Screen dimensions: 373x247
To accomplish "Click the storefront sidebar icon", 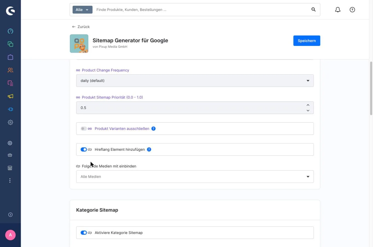I will [x=10, y=168].
